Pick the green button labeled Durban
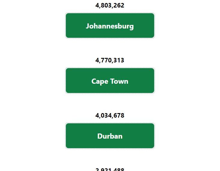Screen dimensions: 220x171 110,136
